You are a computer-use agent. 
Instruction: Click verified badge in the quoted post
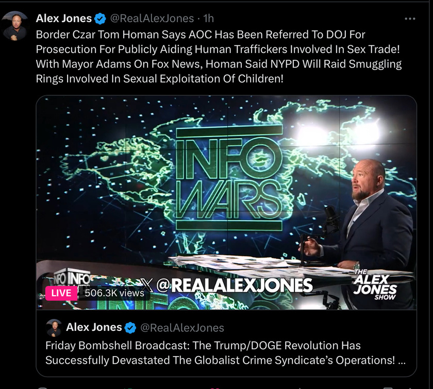(x=130, y=328)
